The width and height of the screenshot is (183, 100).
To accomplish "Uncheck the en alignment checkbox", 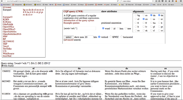I will click(144, 19).
